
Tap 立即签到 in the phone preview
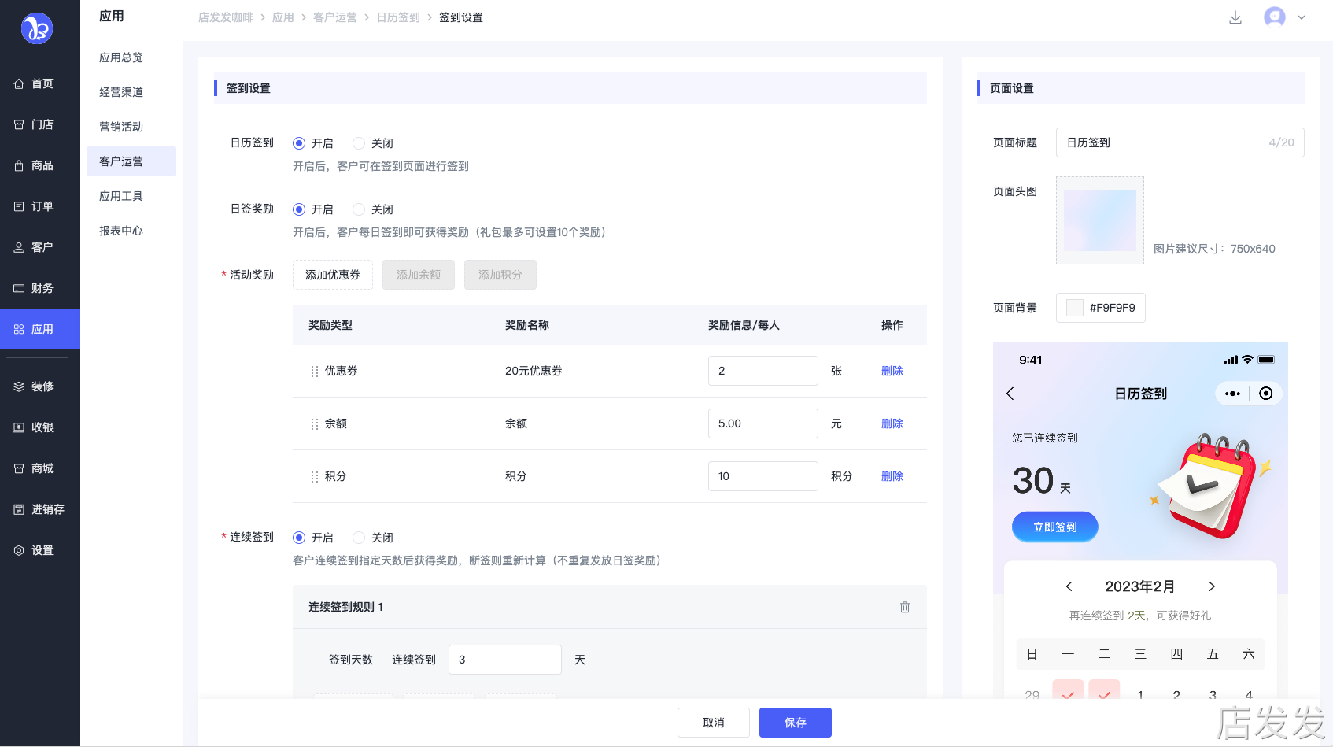(x=1055, y=527)
